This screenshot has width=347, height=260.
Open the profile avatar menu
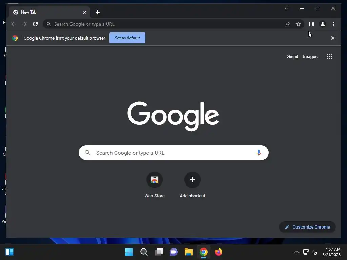323,24
